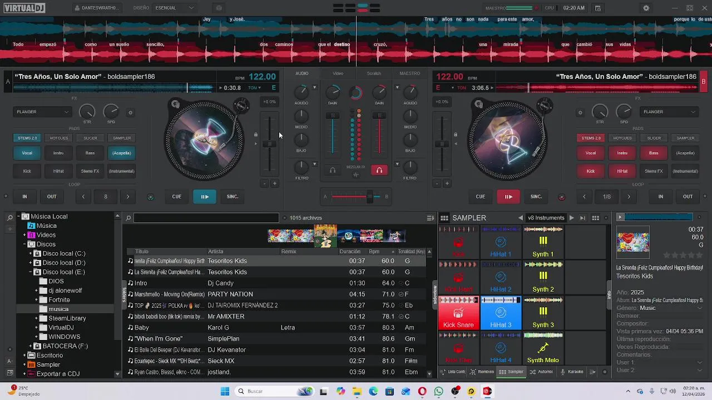Image resolution: width=712 pixels, height=400 pixels.
Task: Click right deck pitch lock icon
Action: click(456, 134)
